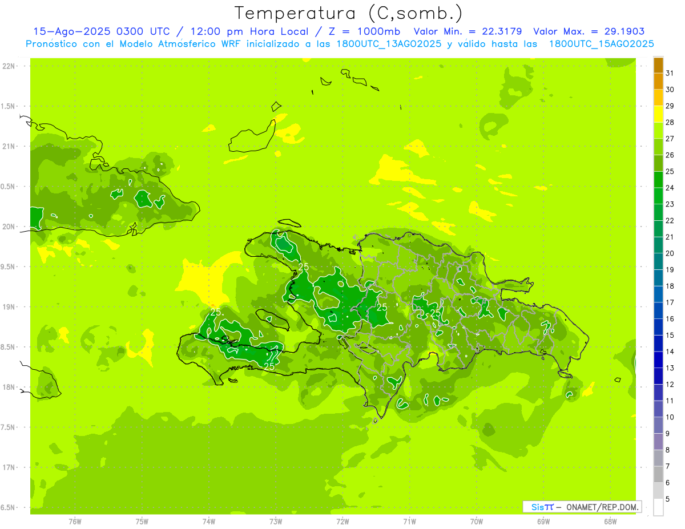Click the '71W' longitude axis label
This screenshot has height=529, width=685.
pyautogui.click(x=409, y=521)
